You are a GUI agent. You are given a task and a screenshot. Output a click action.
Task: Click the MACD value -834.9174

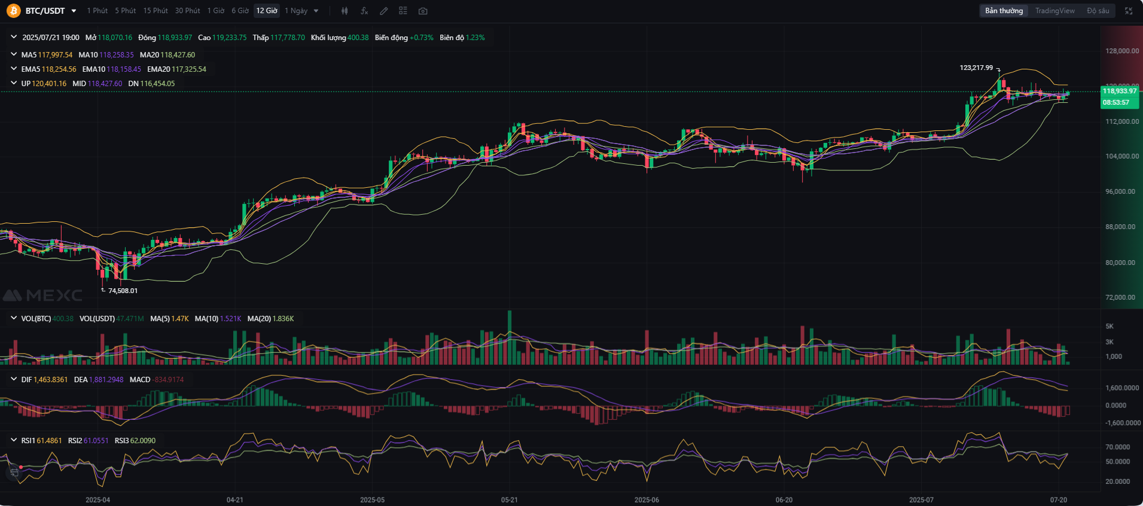pyautogui.click(x=169, y=379)
